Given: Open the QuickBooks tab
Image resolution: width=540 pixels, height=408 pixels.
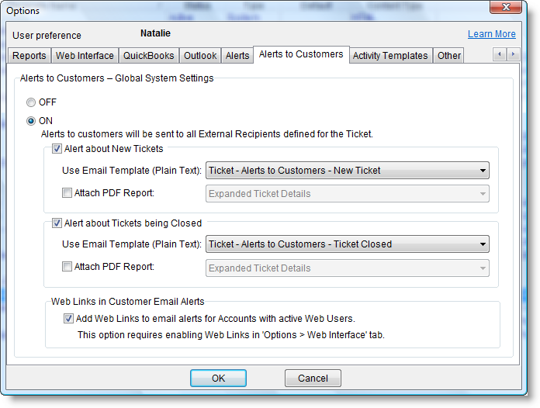Looking at the screenshot, I should click(149, 56).
